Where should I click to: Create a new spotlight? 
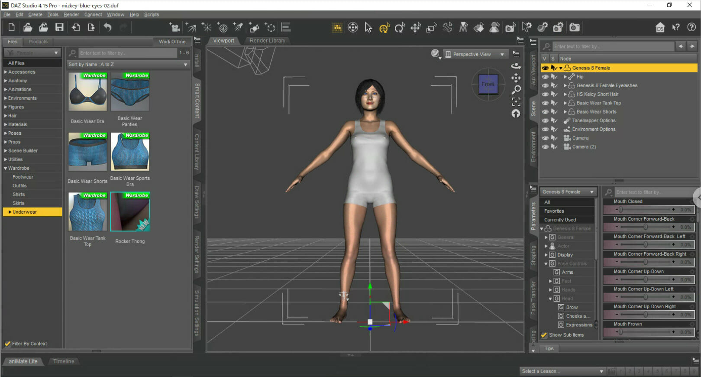click(238, 28)
